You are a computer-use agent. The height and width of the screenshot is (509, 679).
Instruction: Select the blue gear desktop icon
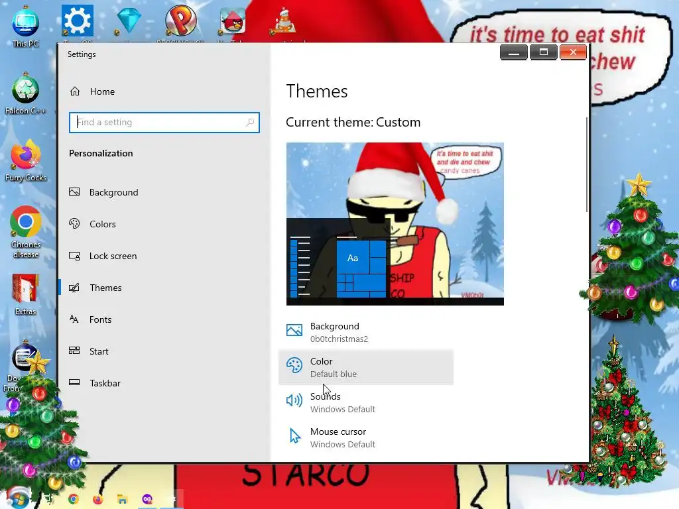point(77,21)
